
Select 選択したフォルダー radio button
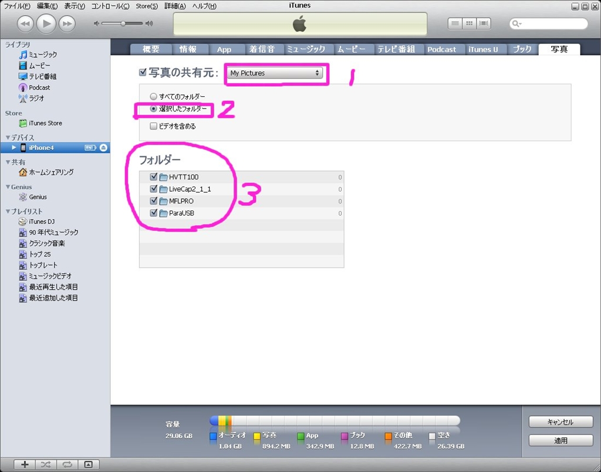click(153, 108)
